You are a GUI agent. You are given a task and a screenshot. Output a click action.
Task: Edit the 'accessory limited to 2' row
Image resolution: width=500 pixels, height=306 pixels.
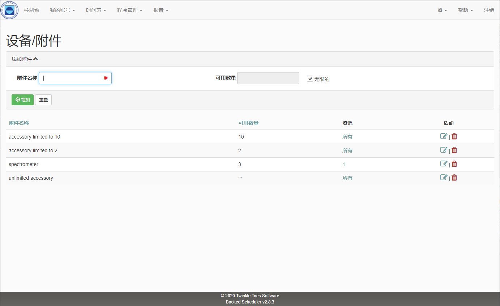click(x=444, y=150)
